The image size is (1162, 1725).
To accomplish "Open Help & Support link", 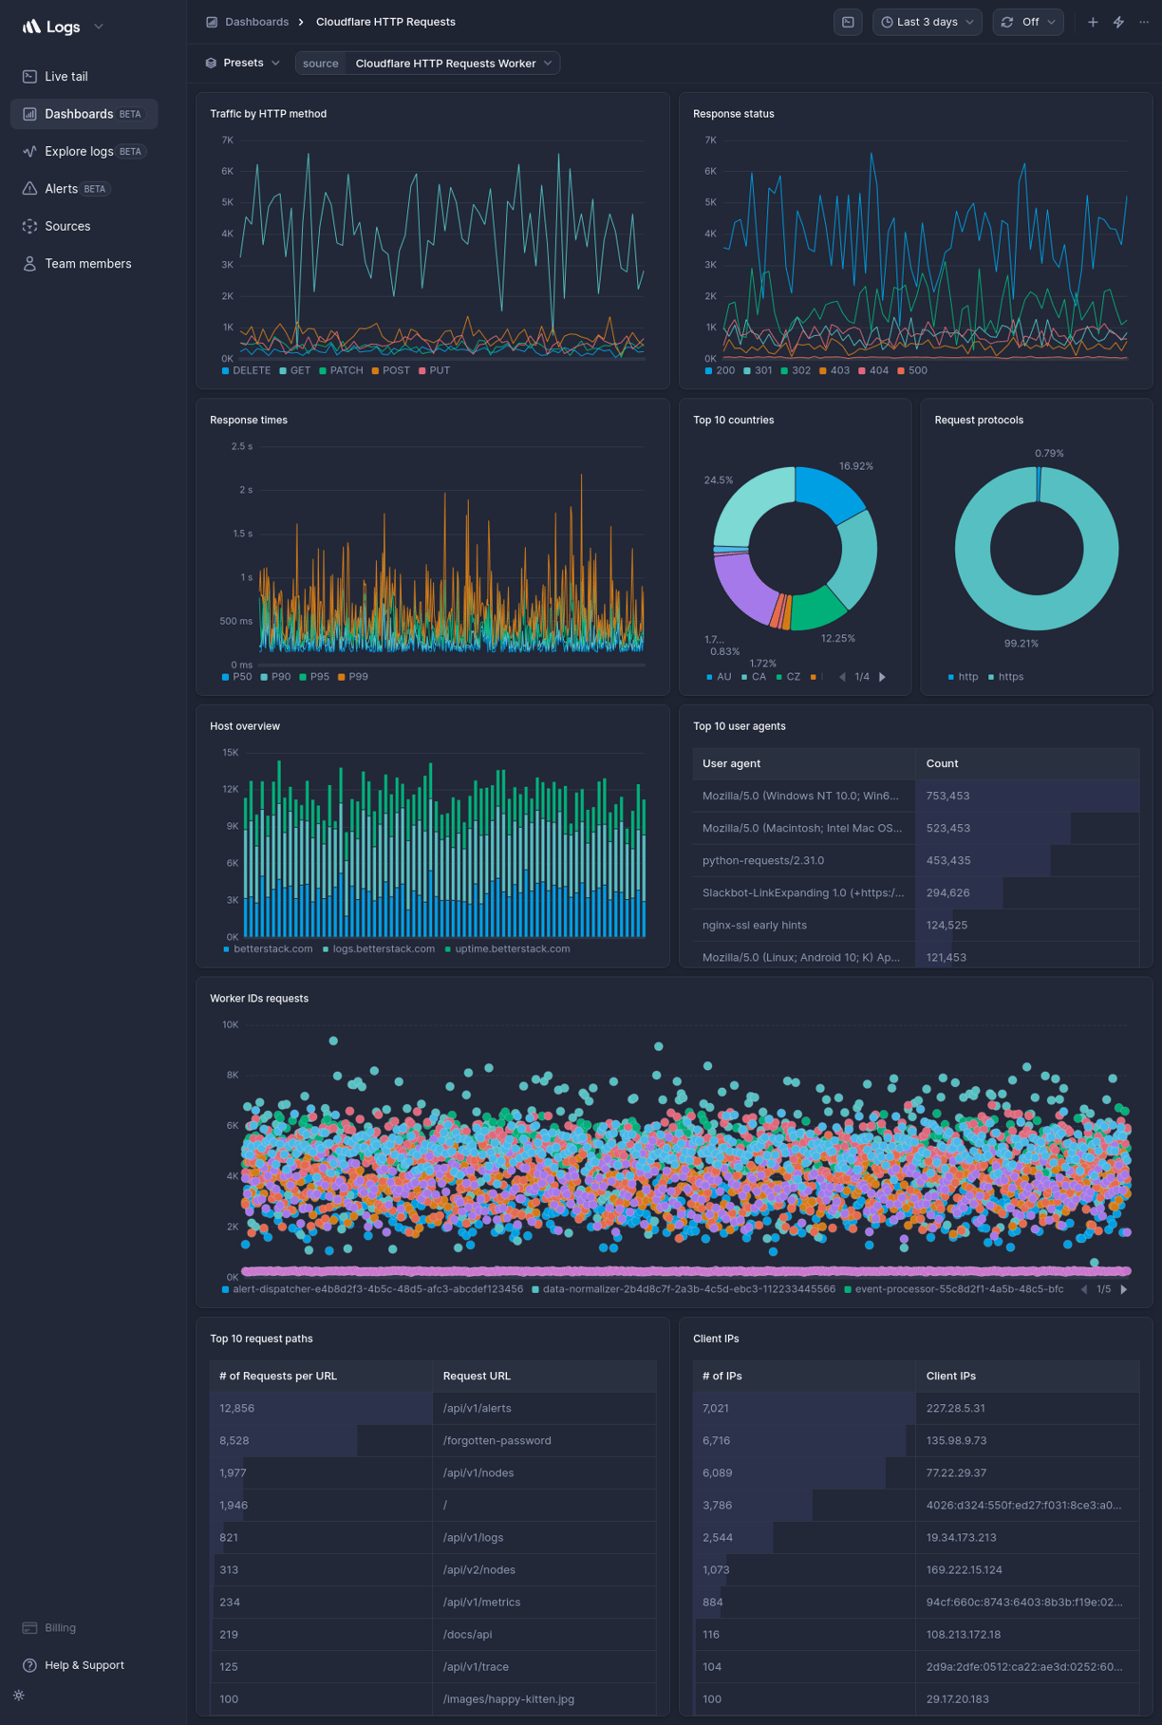I will tap(84, 1665).
